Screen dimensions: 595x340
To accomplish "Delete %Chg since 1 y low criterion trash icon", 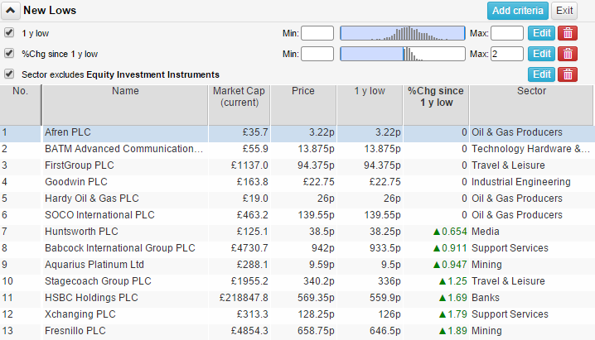I will [568, 54].
